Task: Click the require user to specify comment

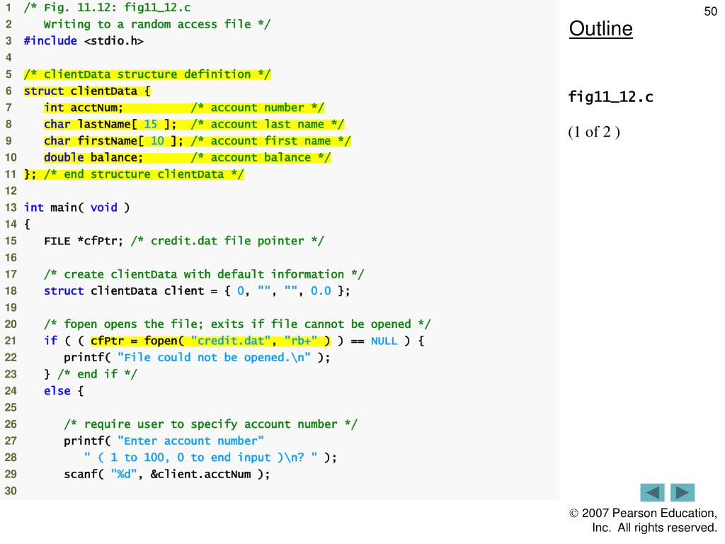Action: click(x=210, y=424)
